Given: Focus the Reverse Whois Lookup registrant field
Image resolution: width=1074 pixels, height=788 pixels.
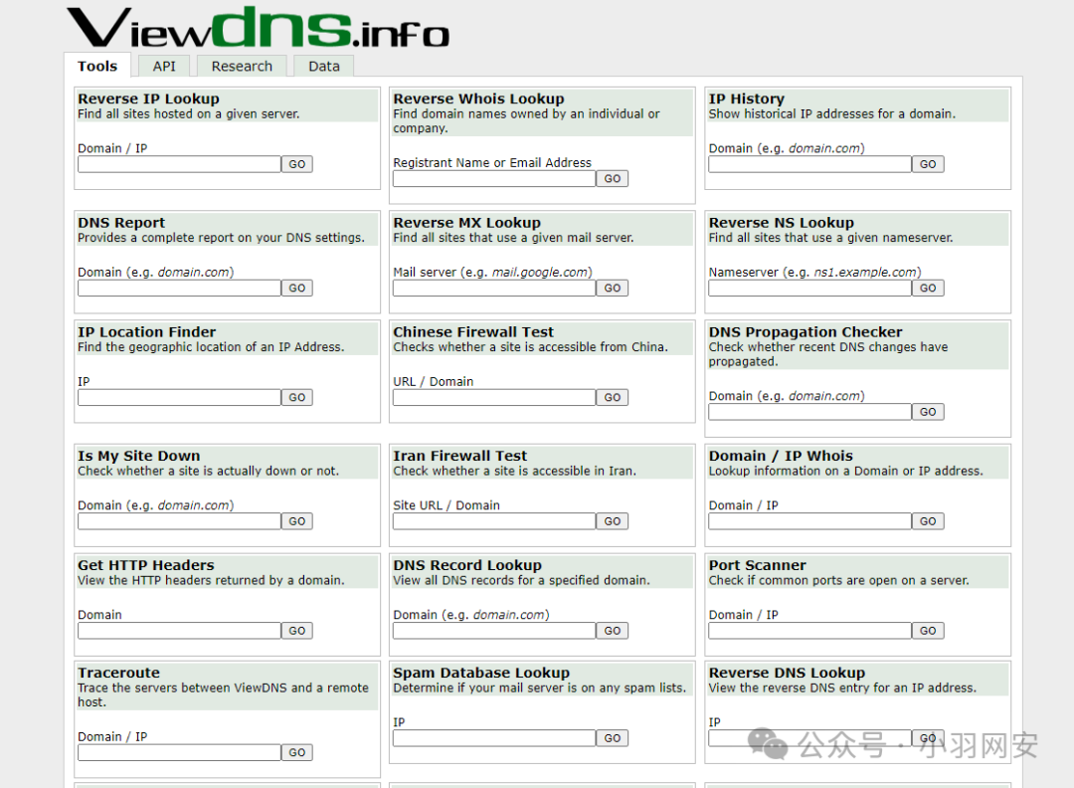Looking at the screenshot, I should click(x=494, y=179).
